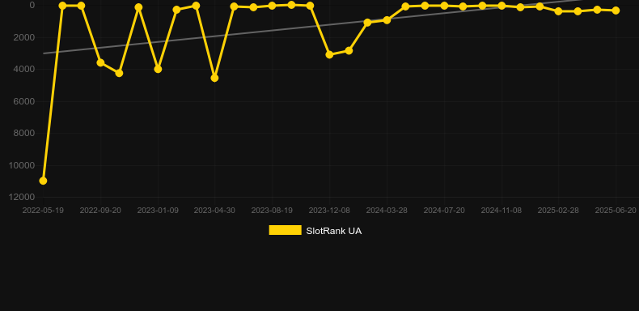Click the x-axis label 2025-06-20
639x311 pixels.
(616, 211)
